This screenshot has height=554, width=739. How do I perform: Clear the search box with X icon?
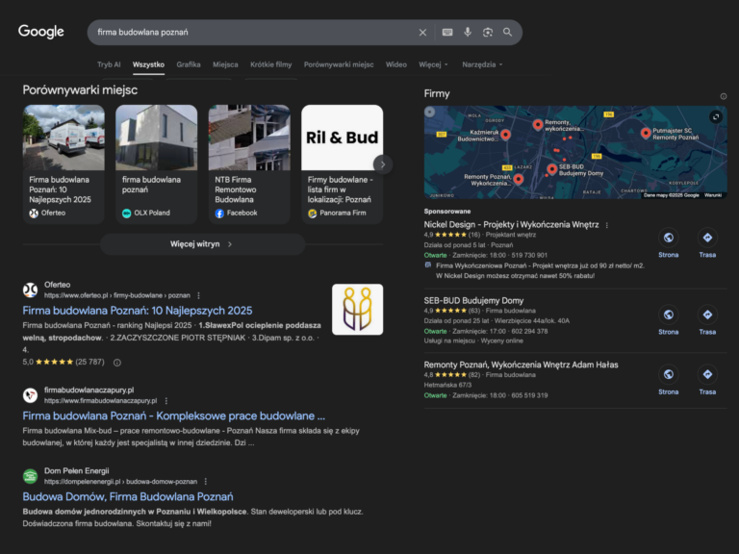click(422, 32)
